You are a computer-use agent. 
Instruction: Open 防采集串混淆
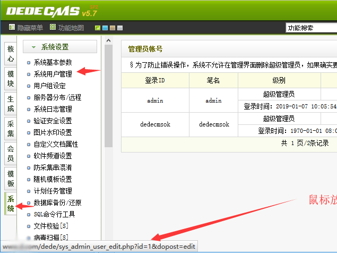[x=53, y=167]
